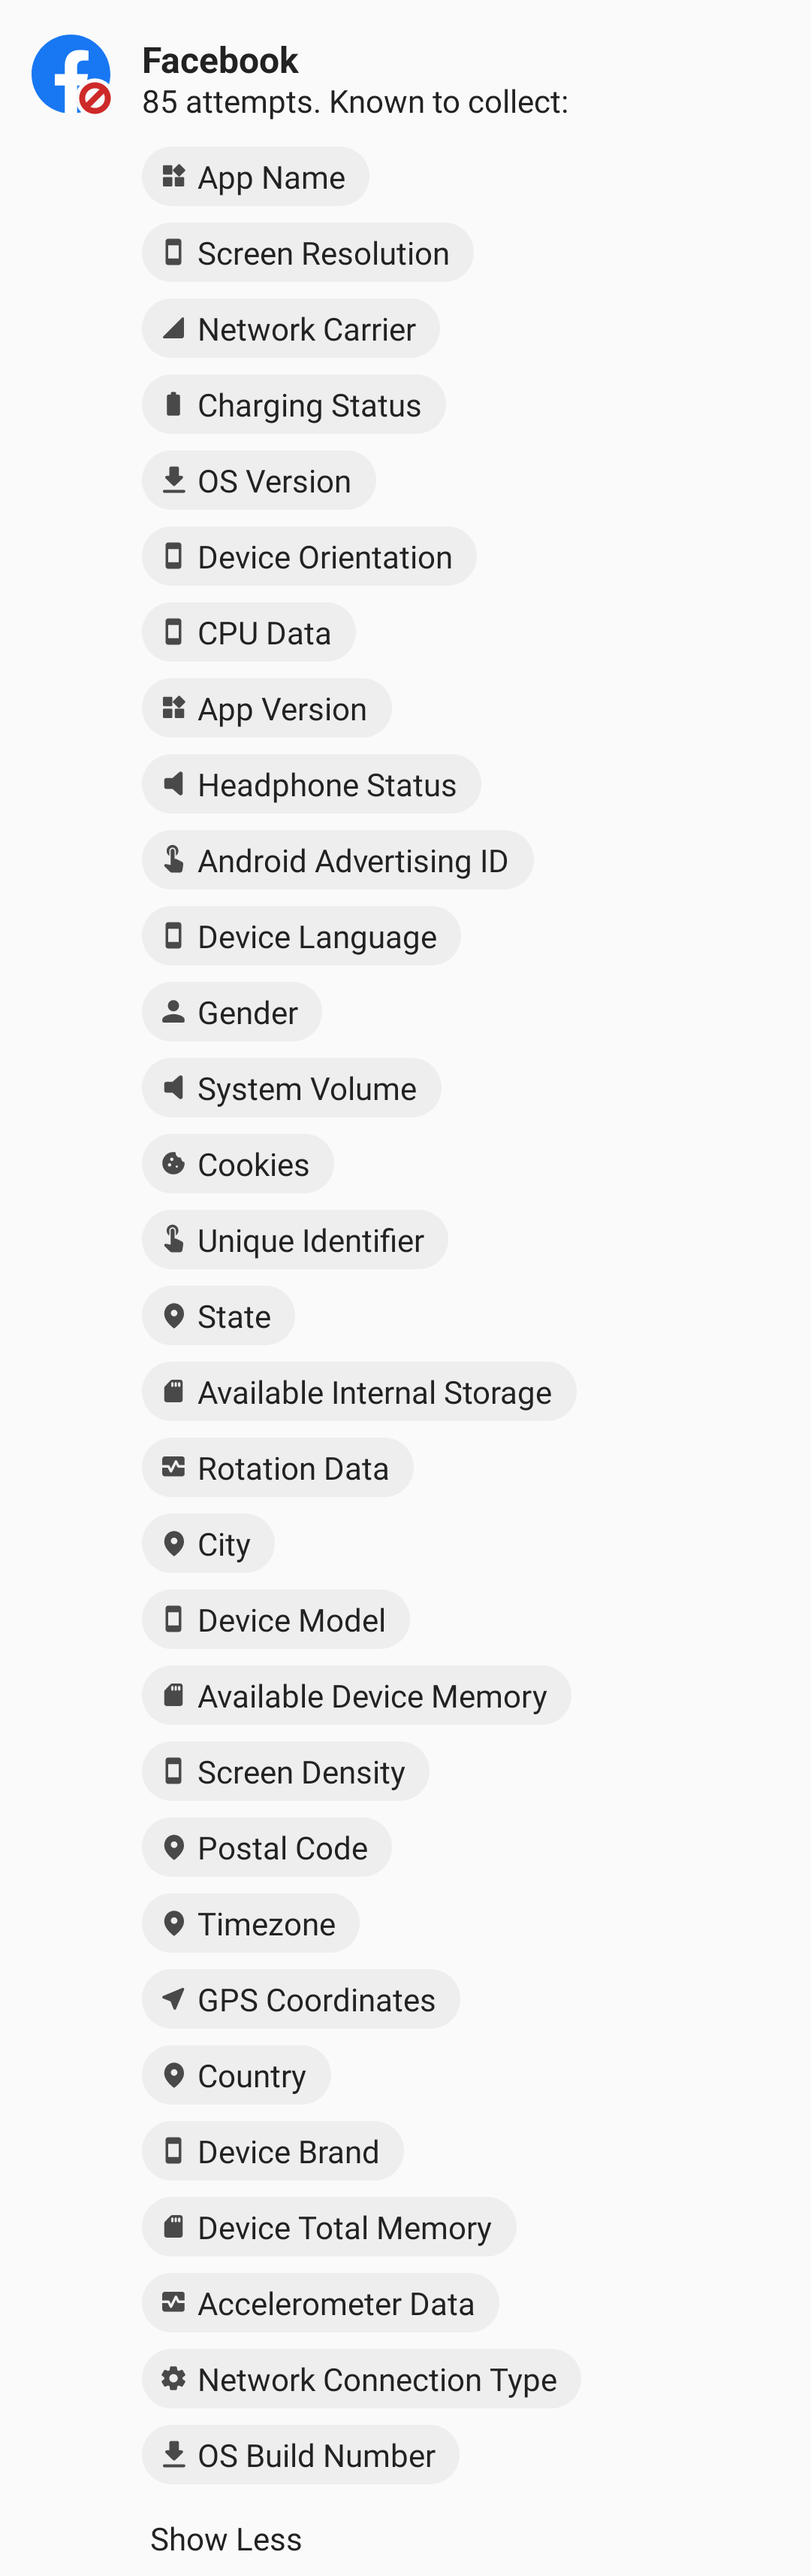Click the signal icon beside Network Carrier
The image size is (811, 2576).
pyautogui.click(x=173, y=329)
